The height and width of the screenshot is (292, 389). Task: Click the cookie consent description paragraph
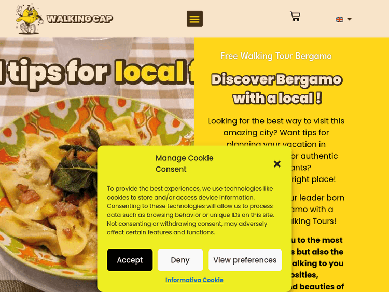click(190, 211)
